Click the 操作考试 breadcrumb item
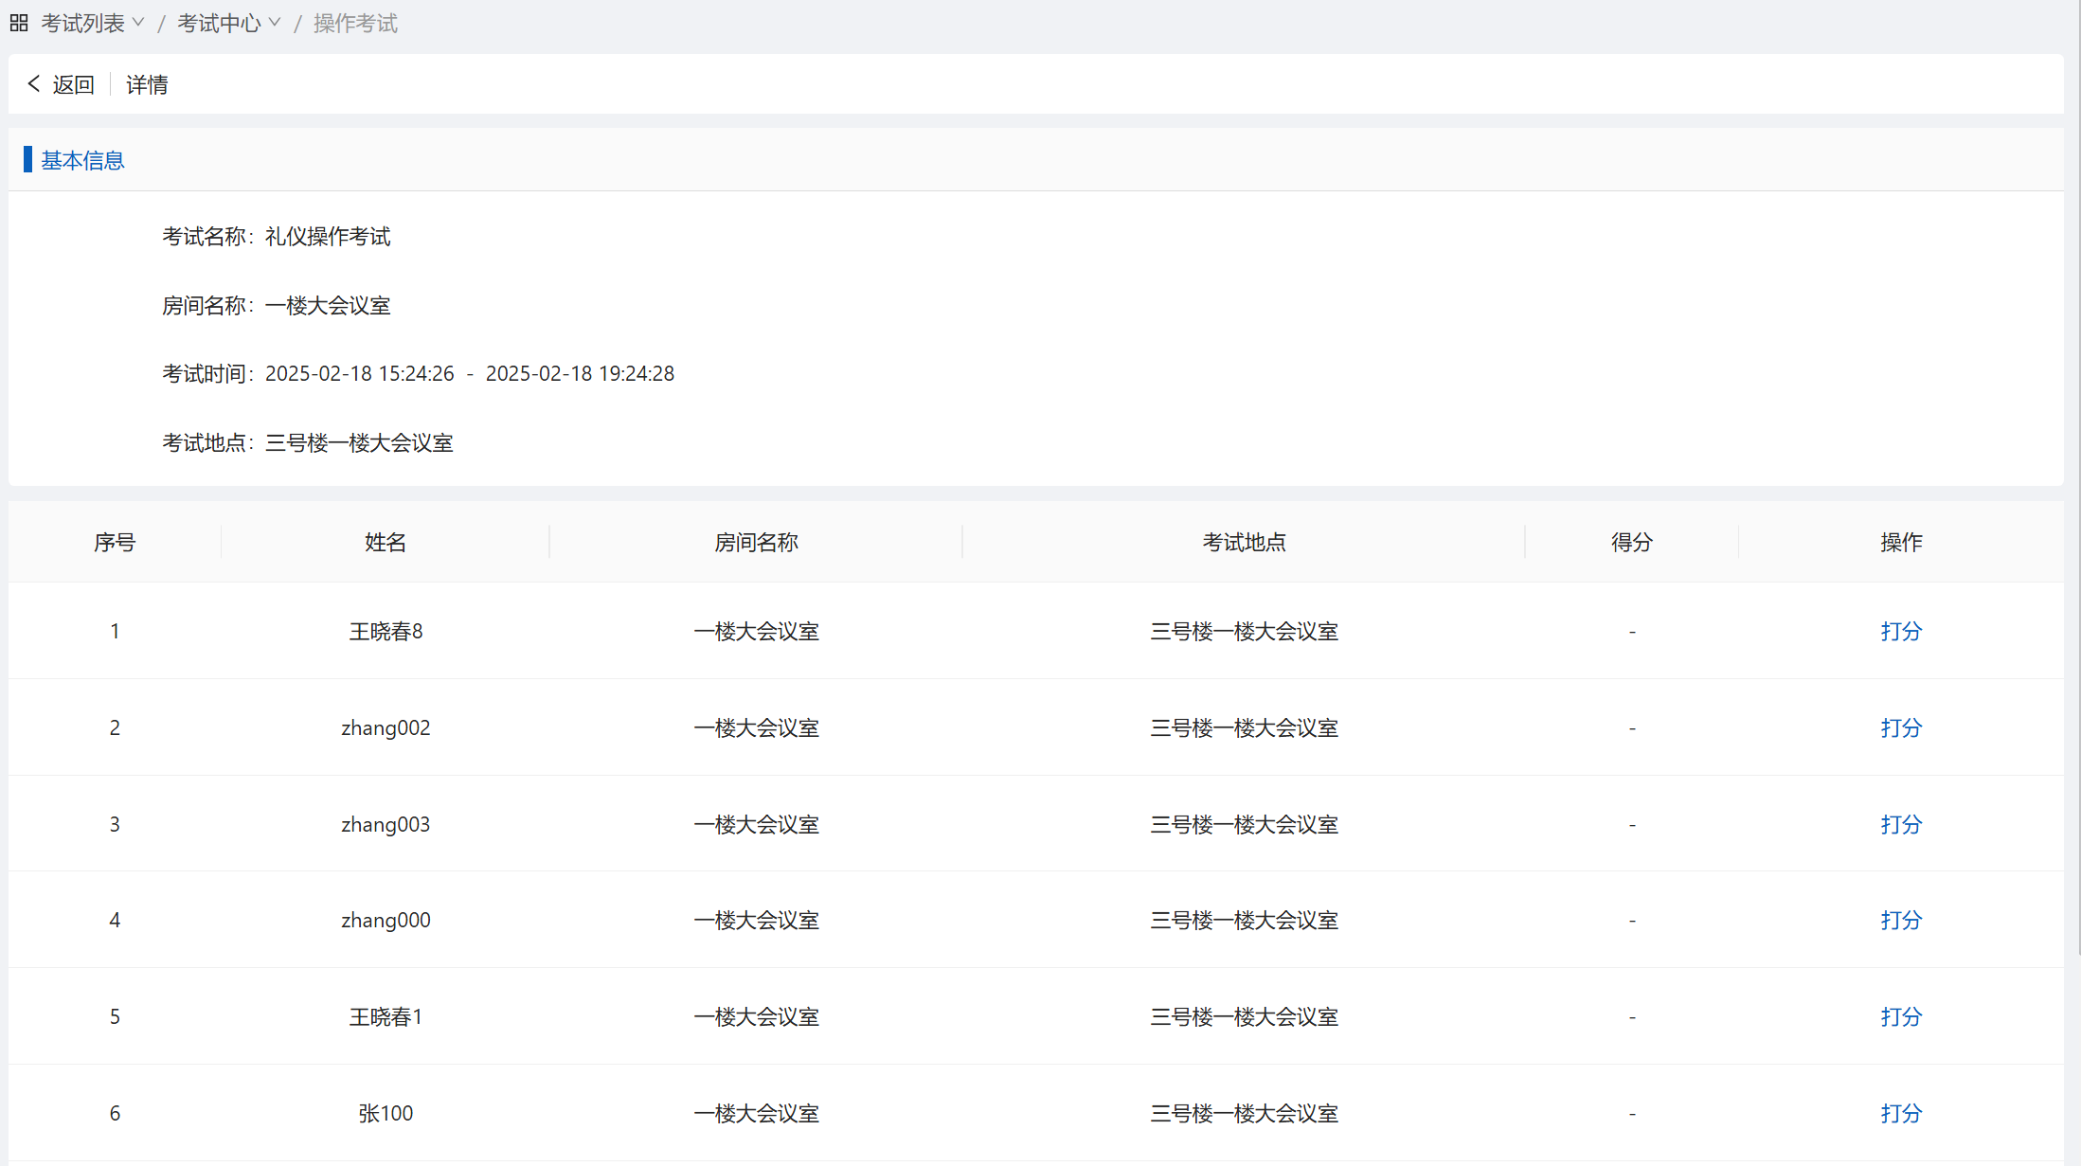The height and width of the screenshot is (1166, 2081). click(x=355, y=23)
